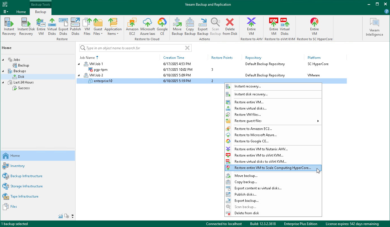Choose Instant recovery... from context menu
Viewport: 390px width, 227px height.
click(273, 86)
